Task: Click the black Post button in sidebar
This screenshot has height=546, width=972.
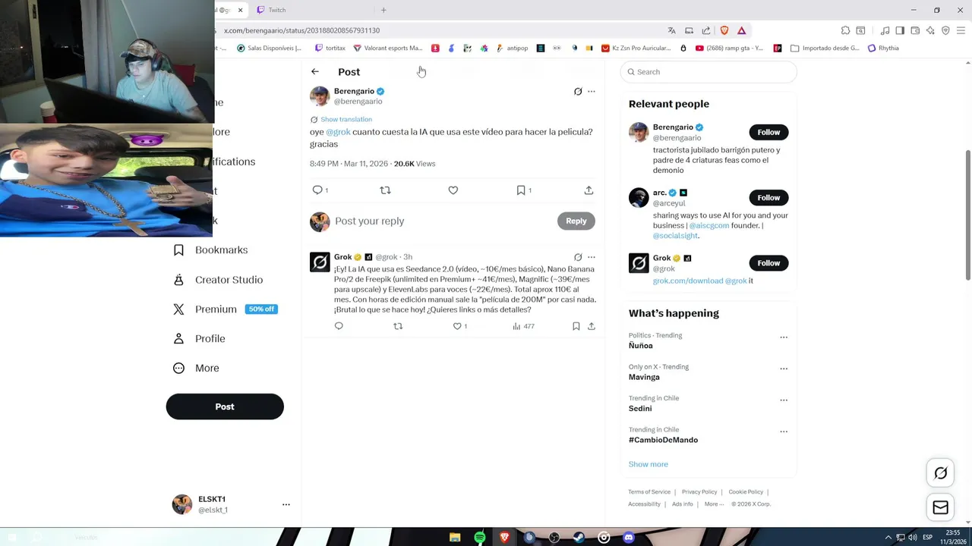Action: click(x=225, y=406)
